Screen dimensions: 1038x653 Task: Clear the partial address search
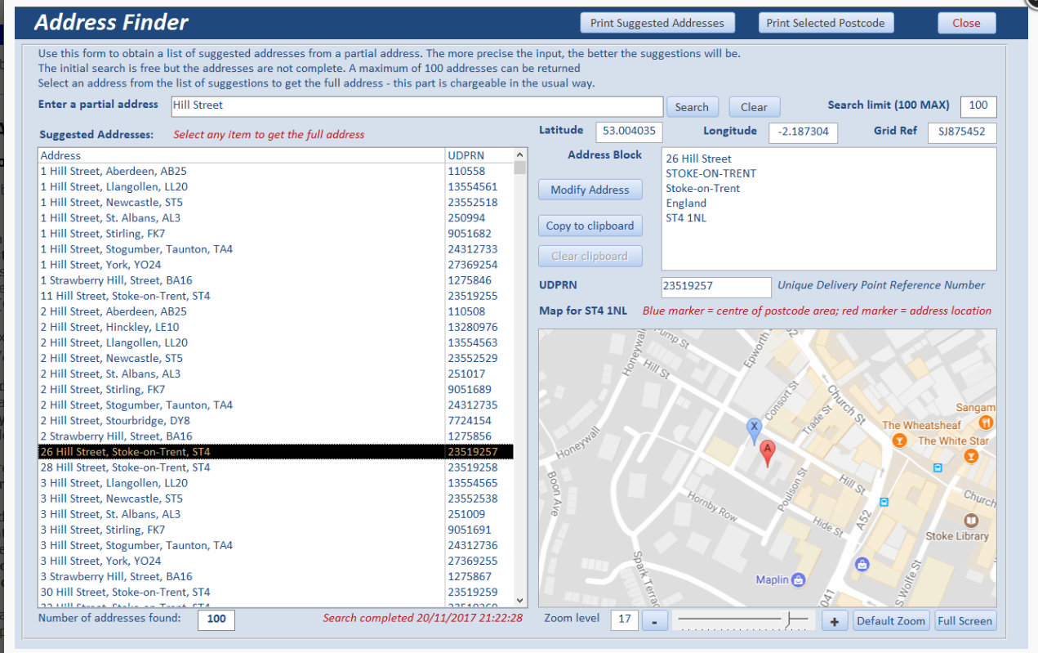tap(754, 107)
